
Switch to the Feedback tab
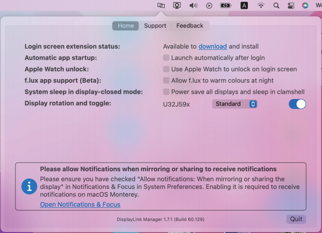coord(190,26)
